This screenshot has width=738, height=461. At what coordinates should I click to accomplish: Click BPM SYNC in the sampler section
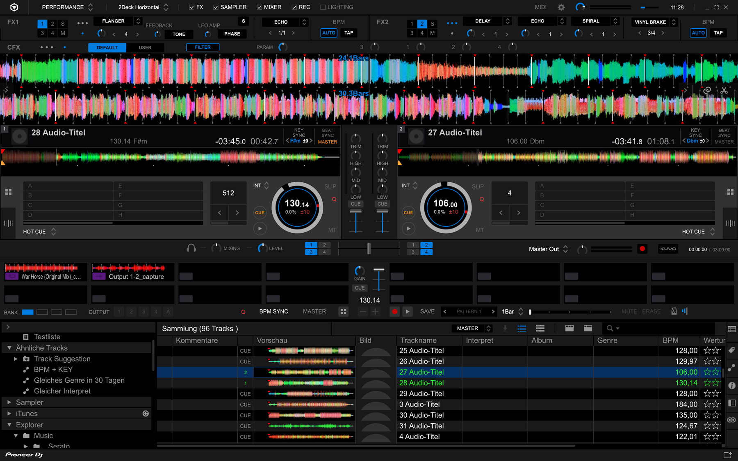click(273, 311)
